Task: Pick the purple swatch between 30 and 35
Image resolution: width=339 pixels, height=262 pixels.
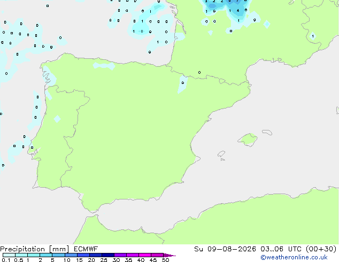Action: 120,255
